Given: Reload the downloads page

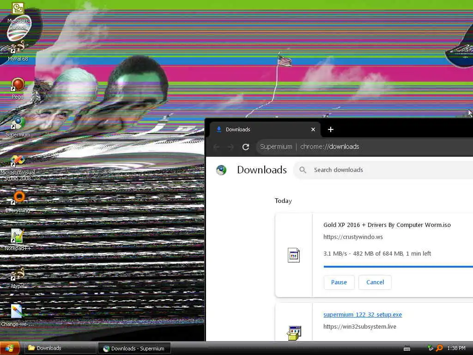Looking at the screenshot, I should tap(246, 147).
